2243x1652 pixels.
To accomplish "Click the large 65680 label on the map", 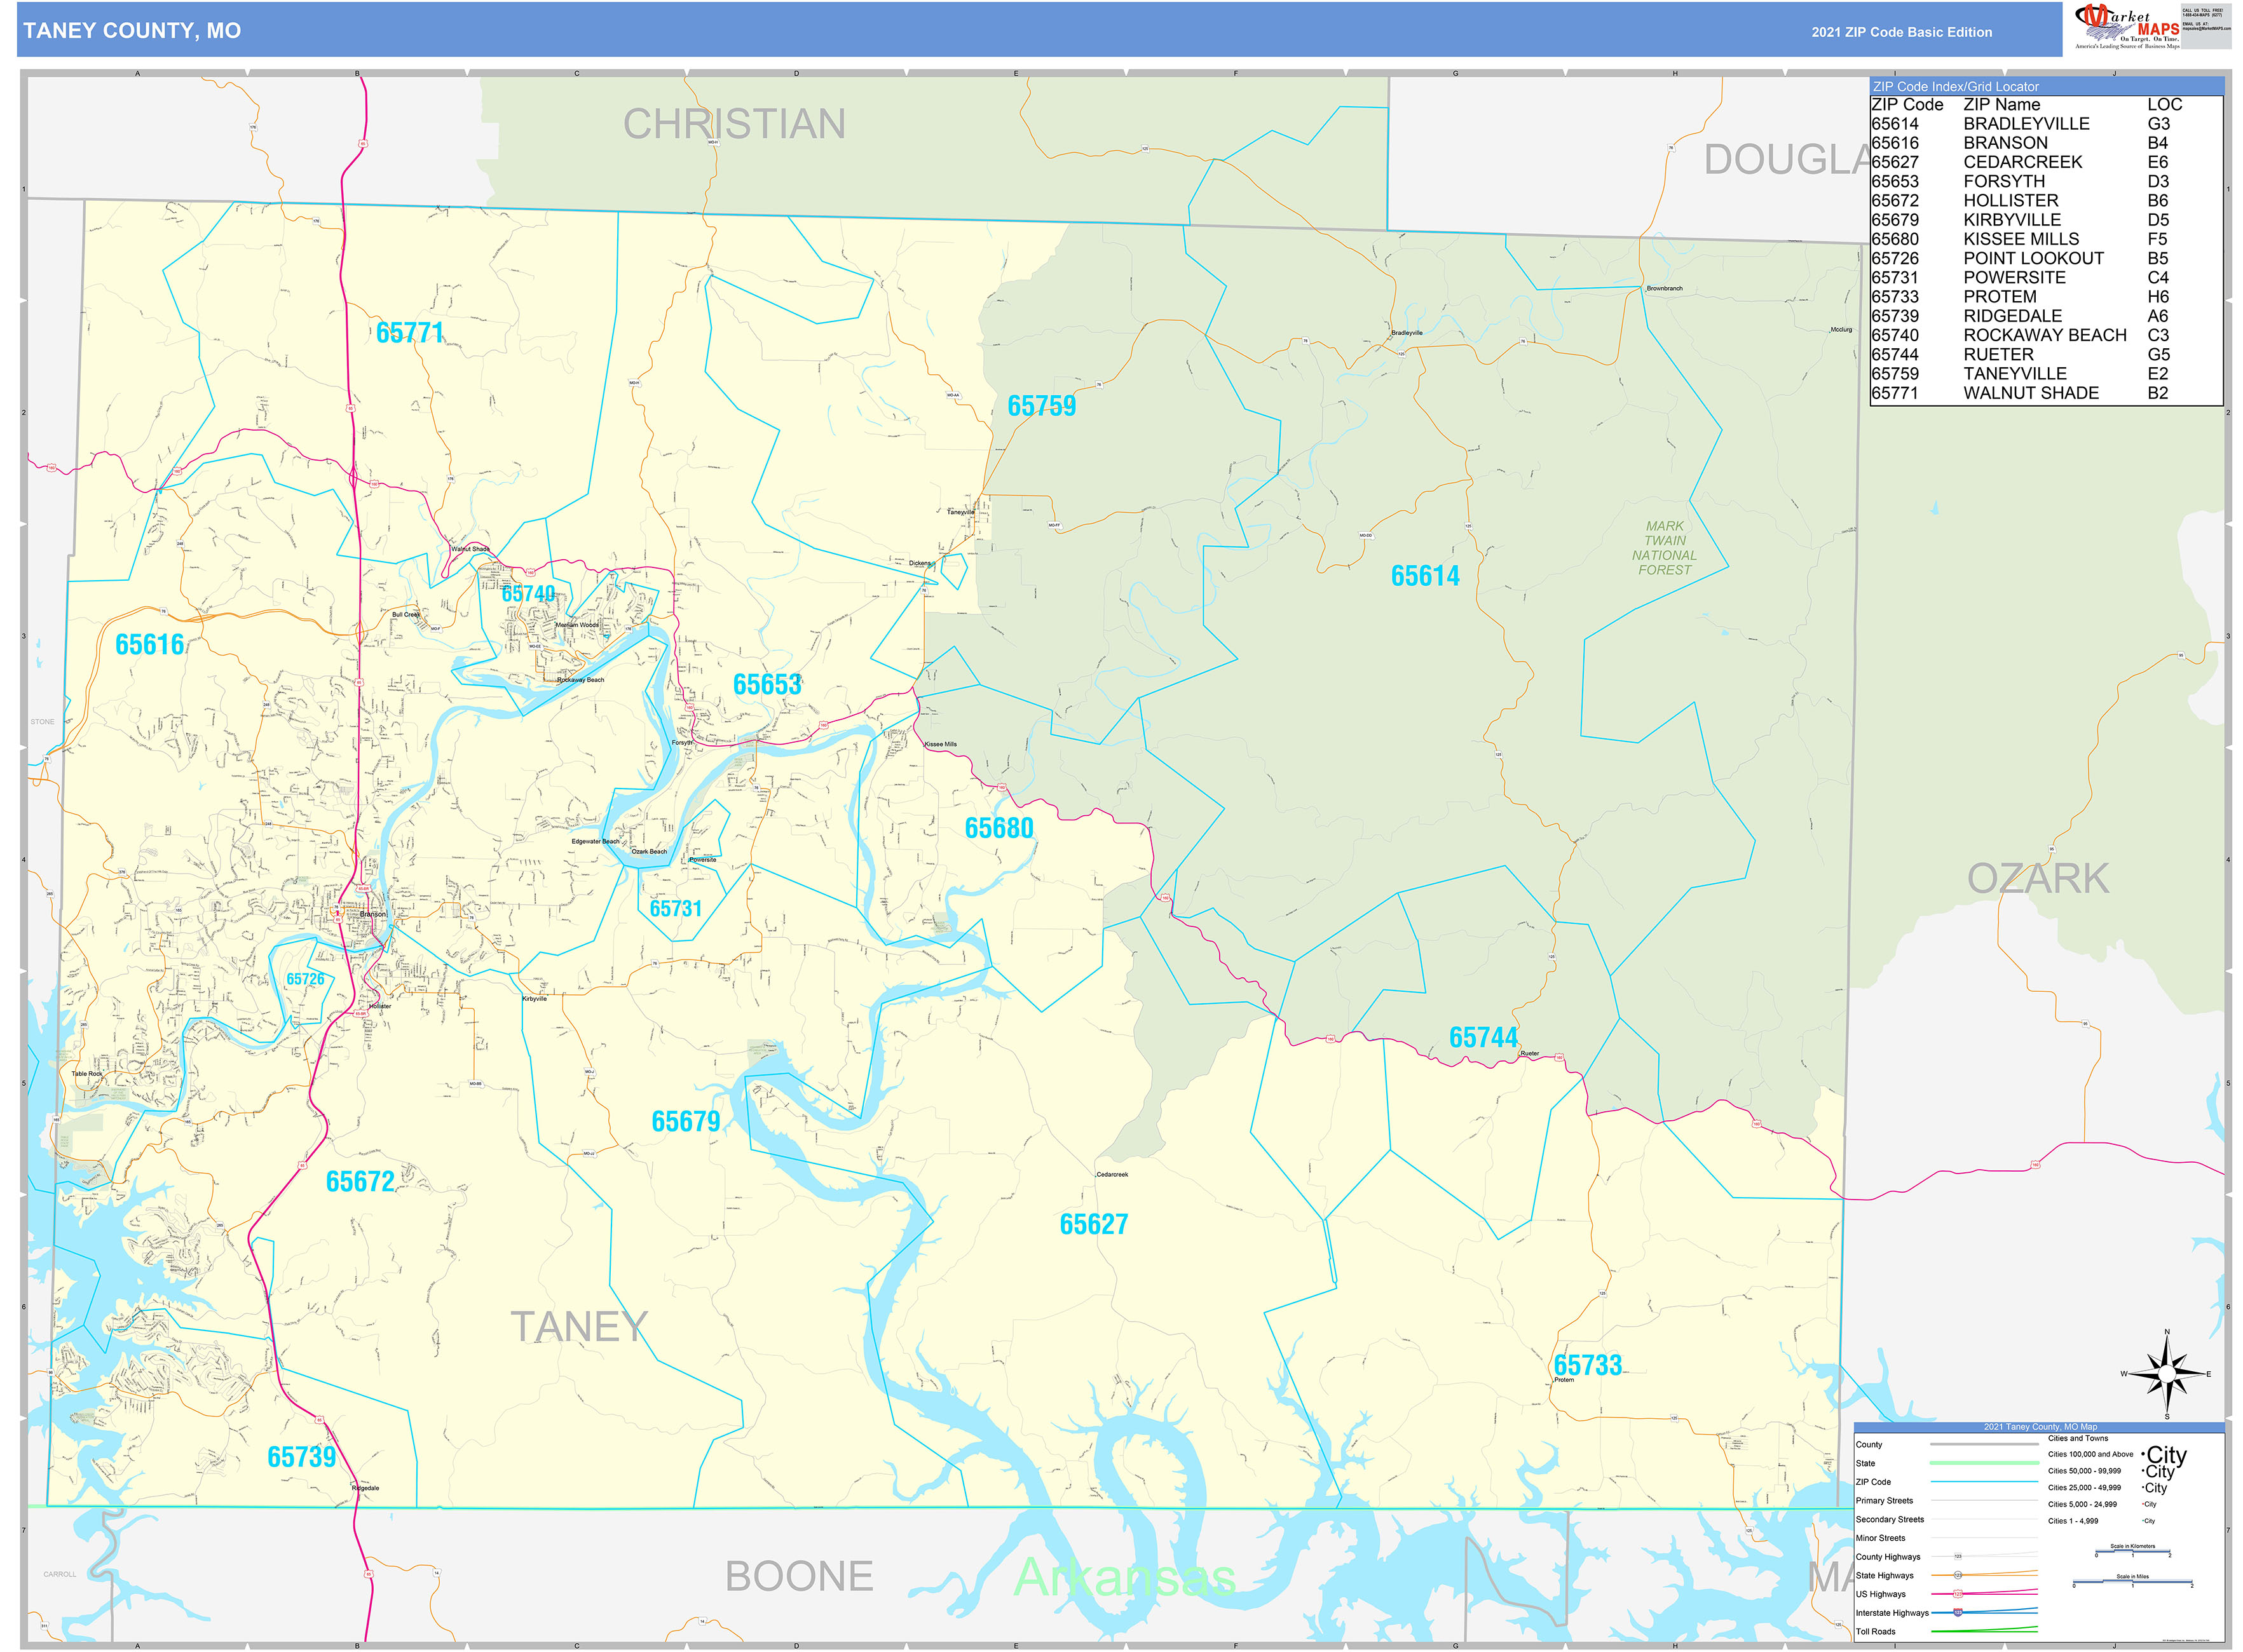I will pos(999,829).
